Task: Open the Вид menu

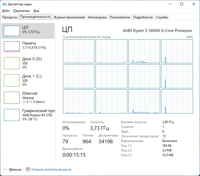Action: coord(36,11)
